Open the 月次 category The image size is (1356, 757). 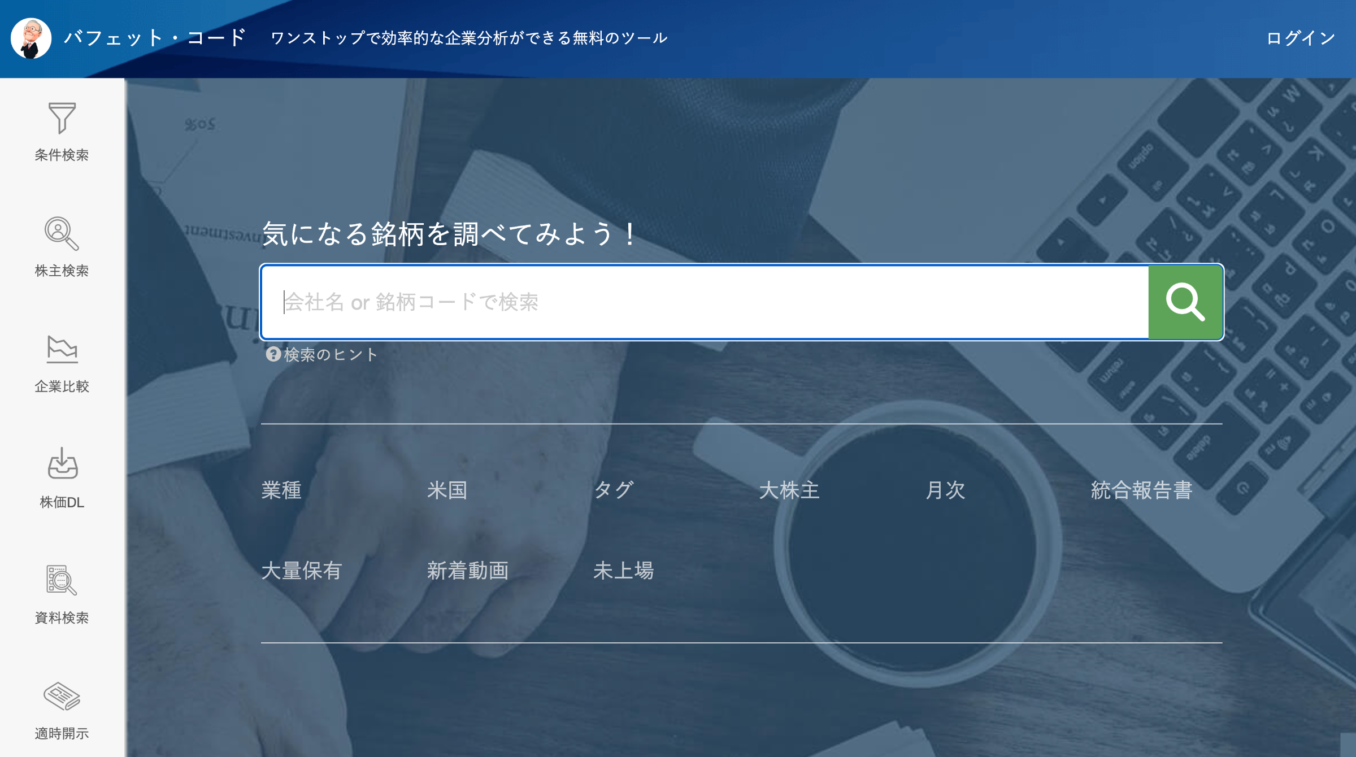point(945,490)
